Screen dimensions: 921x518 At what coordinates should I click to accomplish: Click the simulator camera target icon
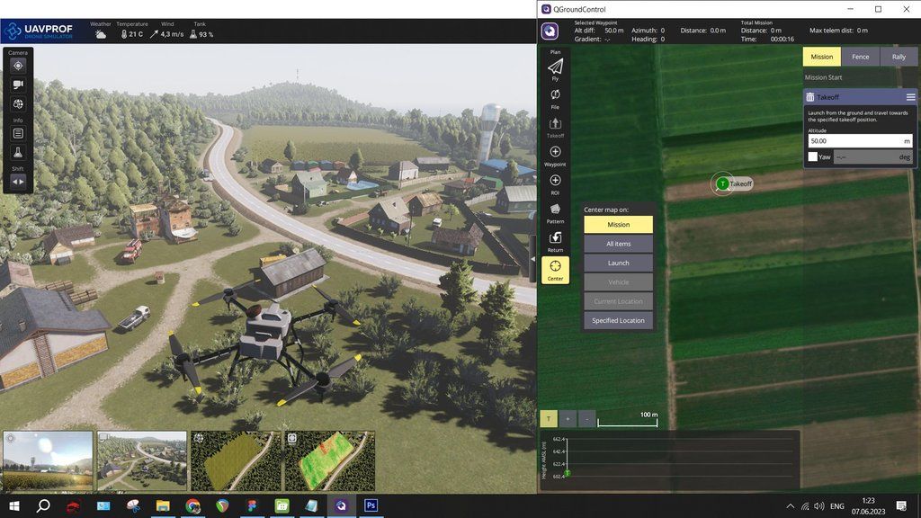18,66
